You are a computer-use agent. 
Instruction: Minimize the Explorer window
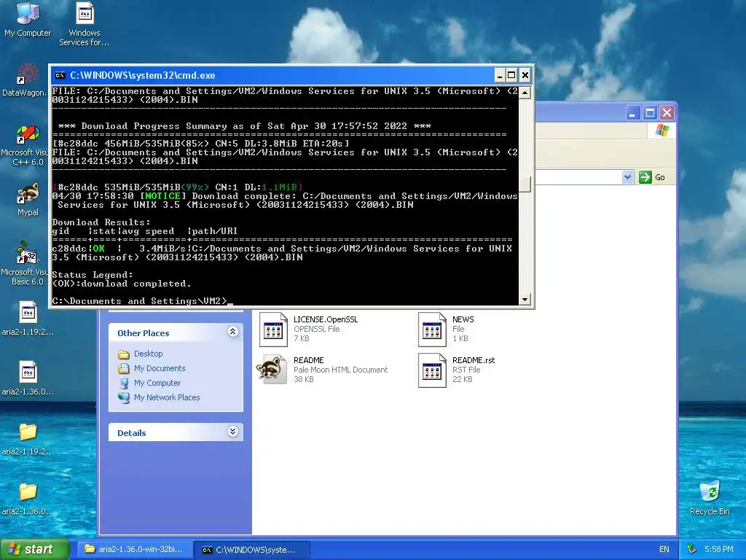click(632, 113)
